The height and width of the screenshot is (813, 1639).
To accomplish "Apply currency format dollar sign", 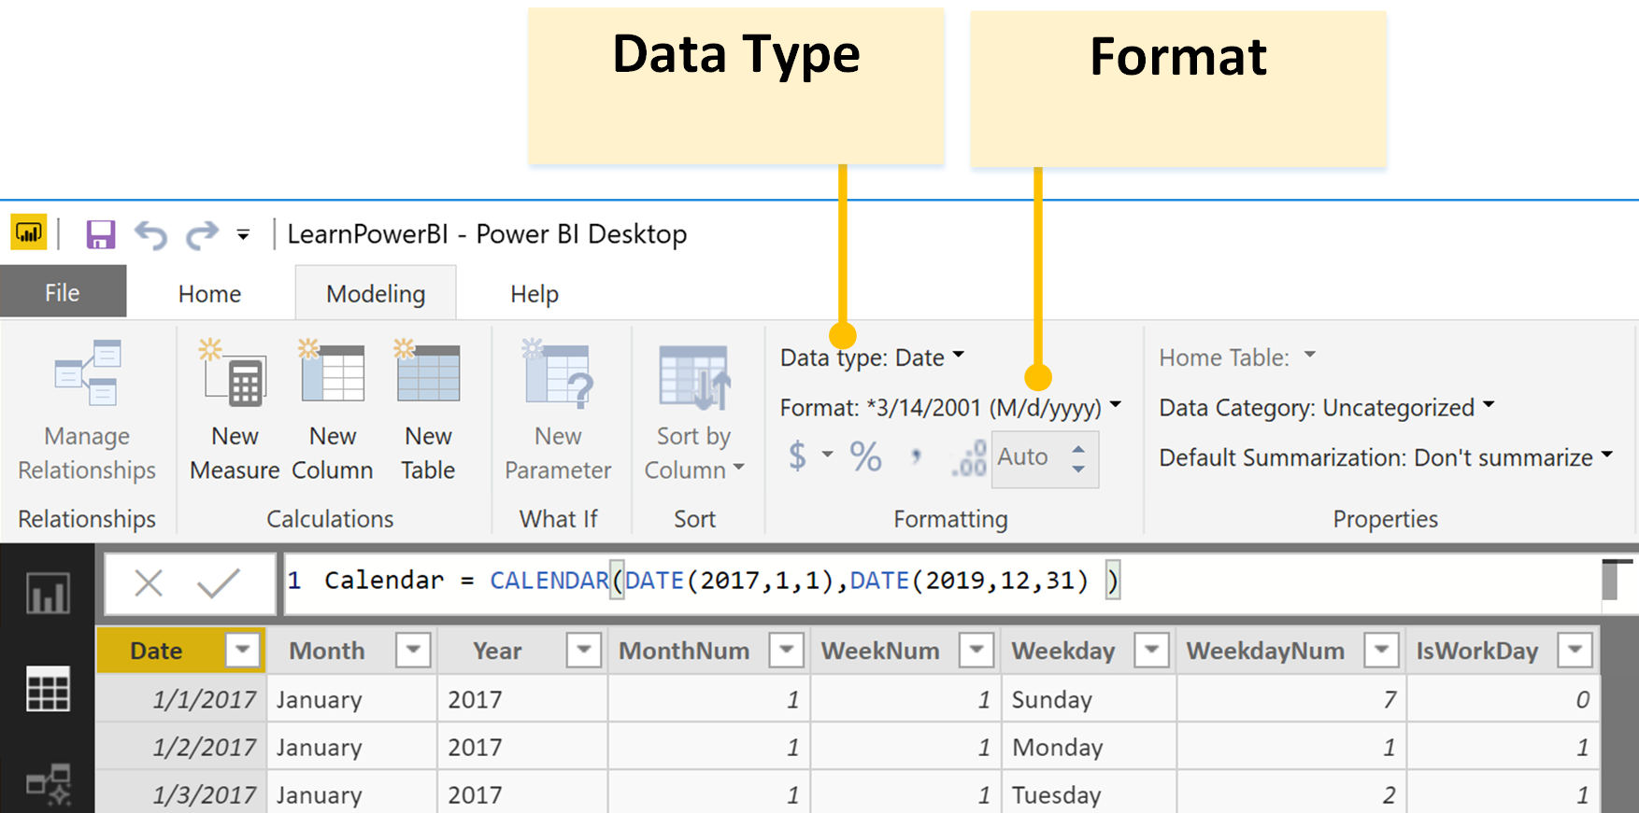I will click(x=797, y=456).
